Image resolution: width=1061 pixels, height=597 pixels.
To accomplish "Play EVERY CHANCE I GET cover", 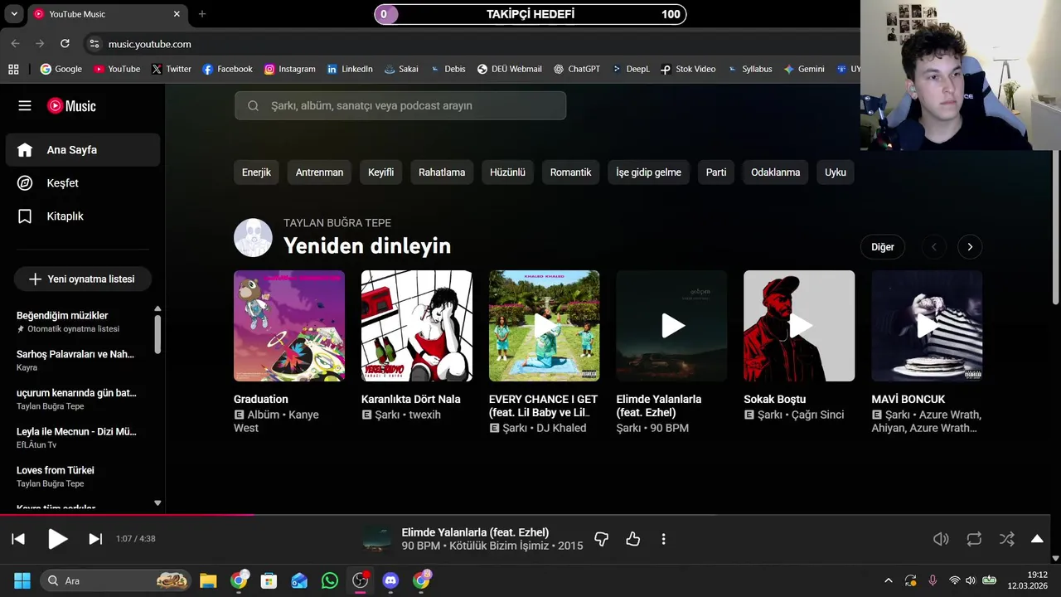I will (x=545, y=326).
